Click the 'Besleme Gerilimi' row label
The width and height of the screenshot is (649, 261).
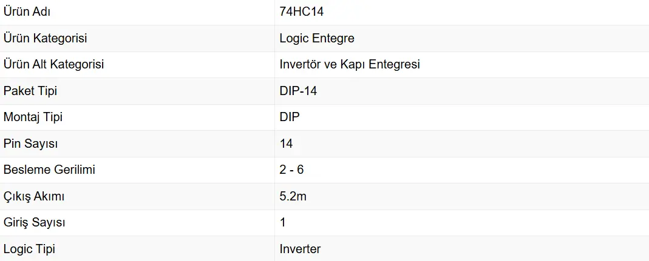coord(49,170)
